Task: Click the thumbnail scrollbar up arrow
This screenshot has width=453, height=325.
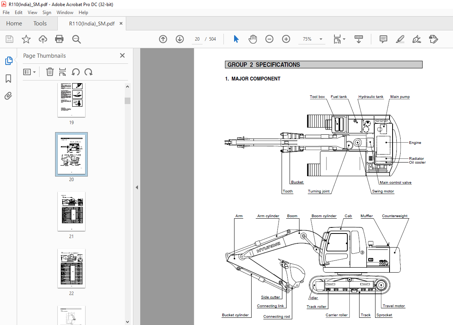Action: [x=127, y=87]
